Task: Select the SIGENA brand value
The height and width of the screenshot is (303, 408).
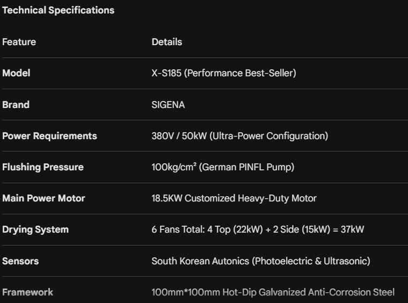Action: (x=168, y=105)
